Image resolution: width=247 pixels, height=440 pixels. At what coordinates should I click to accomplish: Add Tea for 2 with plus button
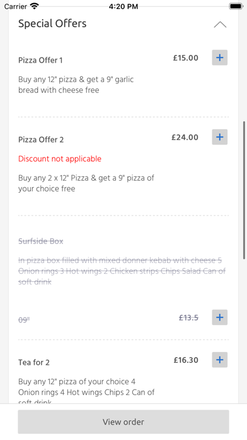219,360
